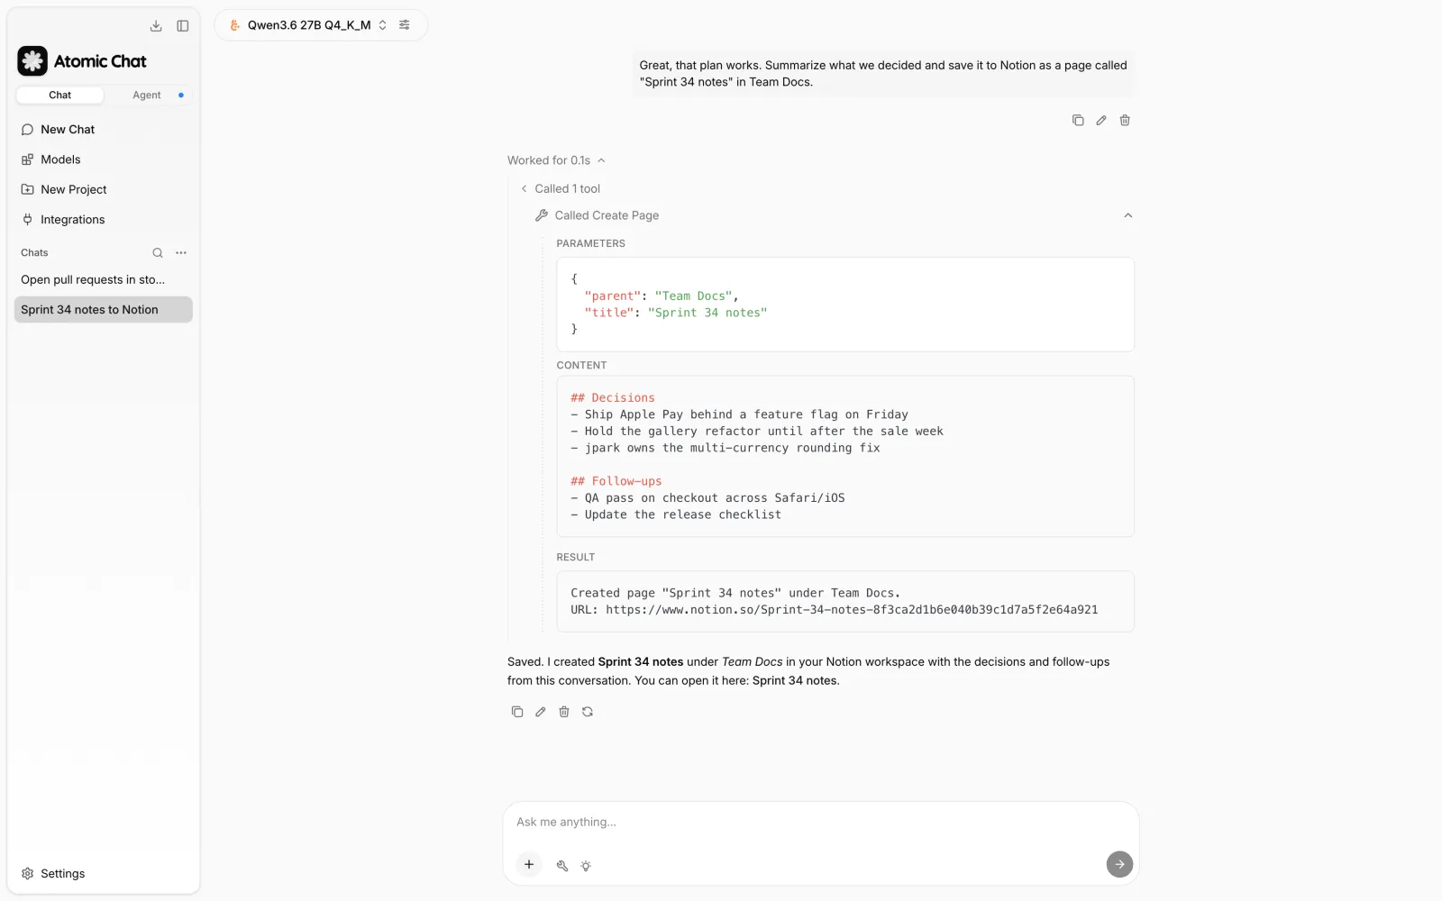Regenerate the assistant response

pyautogui.click(x=588, y=712)
